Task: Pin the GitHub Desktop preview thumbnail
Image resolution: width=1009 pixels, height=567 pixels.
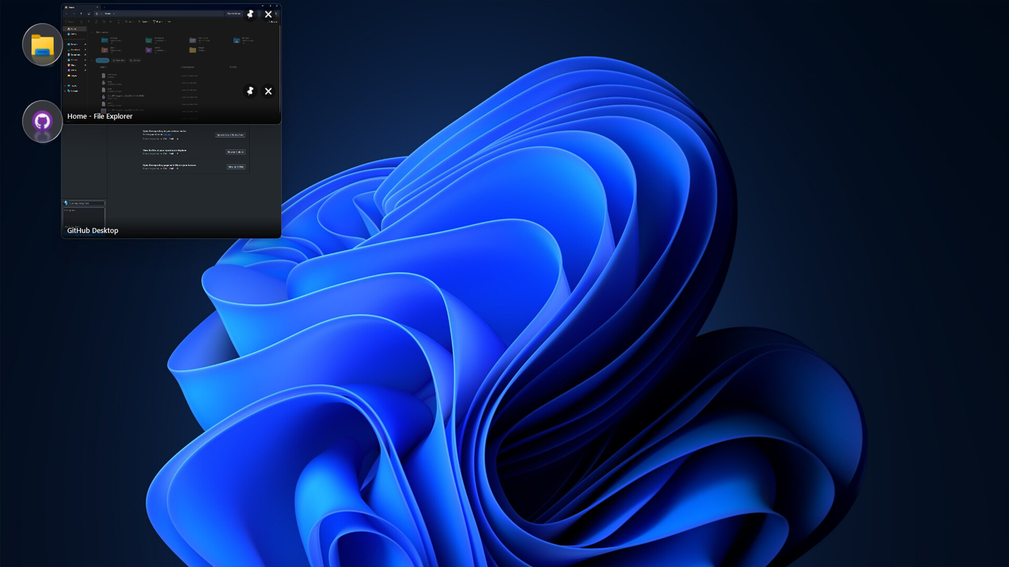Action: [250, 91]
